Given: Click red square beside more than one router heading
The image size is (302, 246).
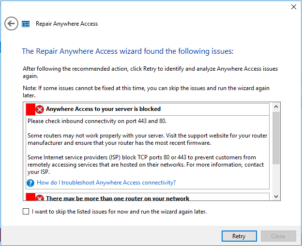Looking at the screenshot, I should click(30, 197).
